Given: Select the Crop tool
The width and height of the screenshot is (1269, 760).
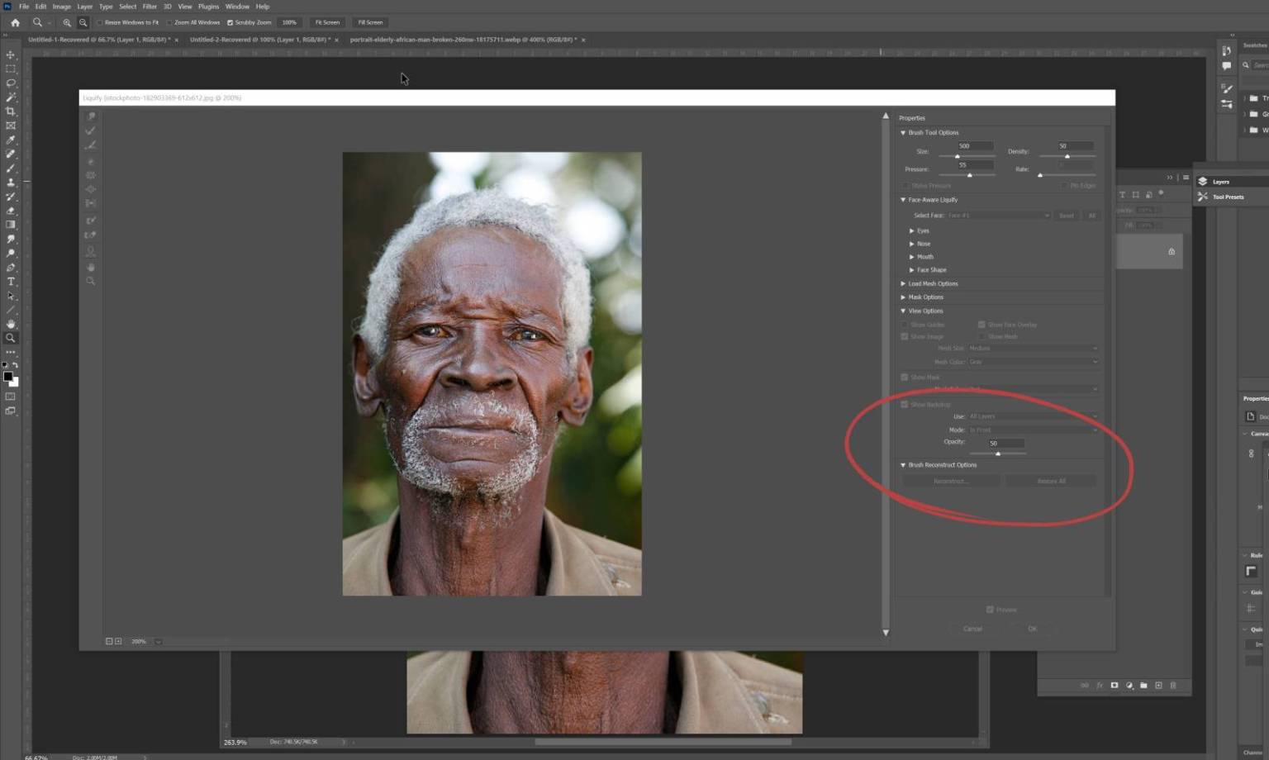Looking at the screenshot, I should tap(11, 112).
